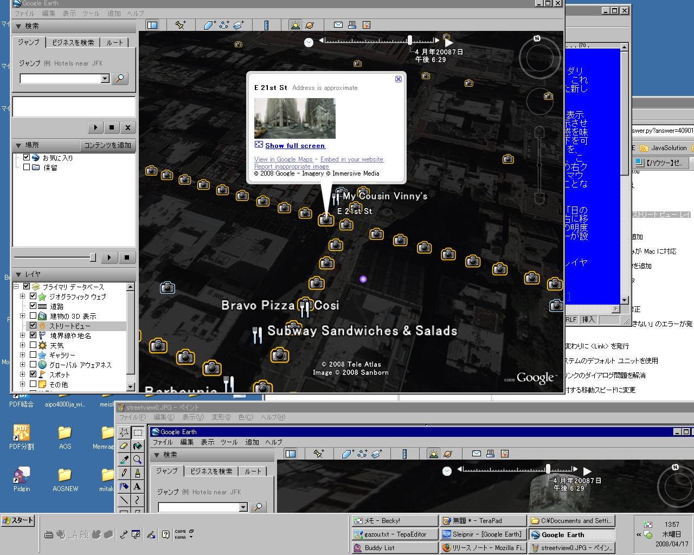
Task: Click the Add Placemark pushpin icon
Action: 181,24
